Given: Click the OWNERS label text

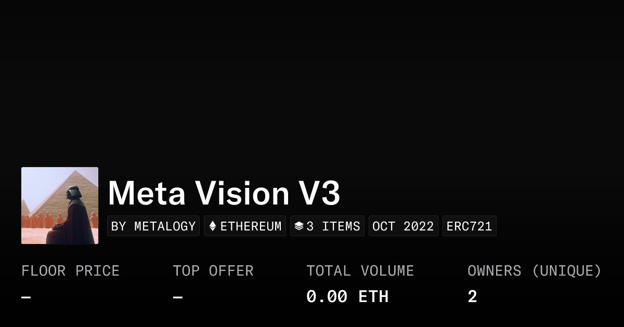Looking at the screenshot, I should click(x=494, y=271).
